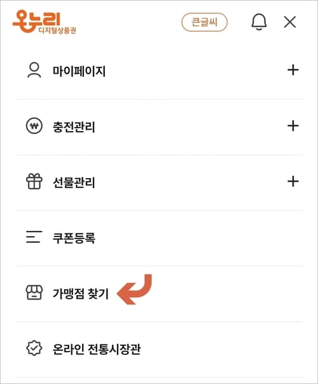This screenshot has height=384, width=318.
Task: Tap the 온누리 디지털상품권 logo
Action: click(x=45, y=22)
